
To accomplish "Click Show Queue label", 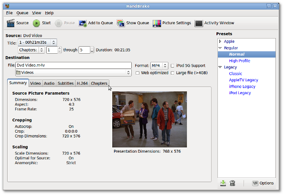I will (x=137, y=23).
